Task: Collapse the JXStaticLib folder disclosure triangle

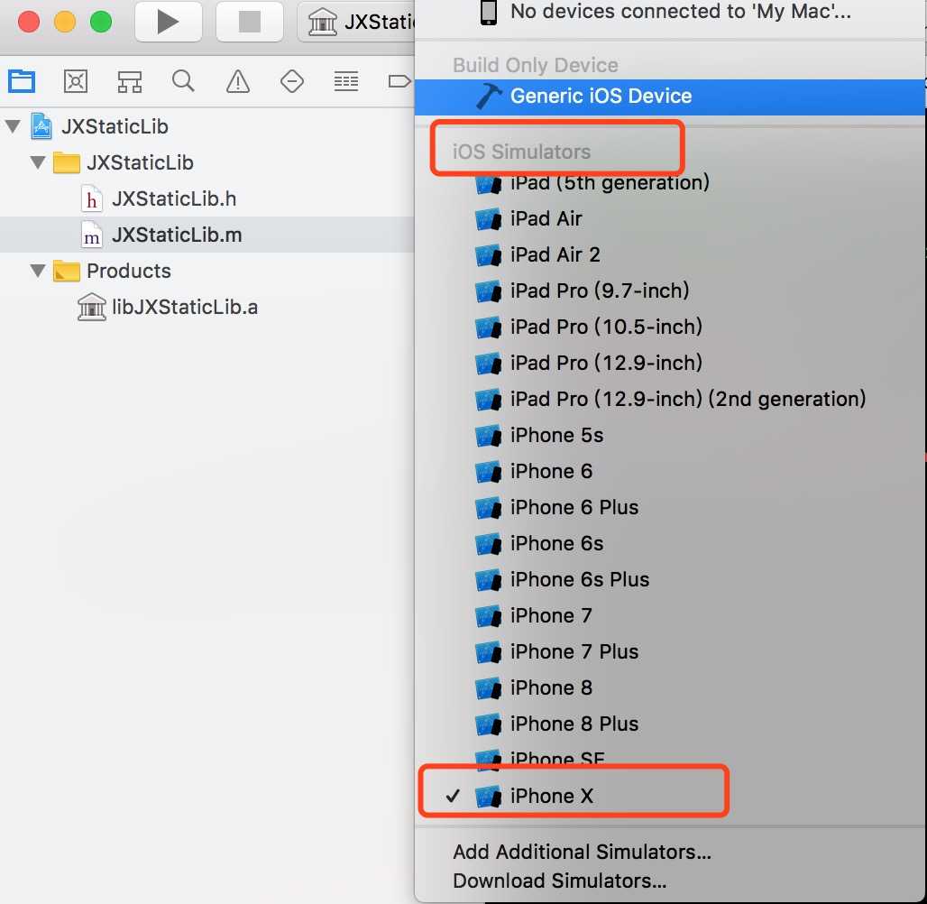Action: click(38, 162)
